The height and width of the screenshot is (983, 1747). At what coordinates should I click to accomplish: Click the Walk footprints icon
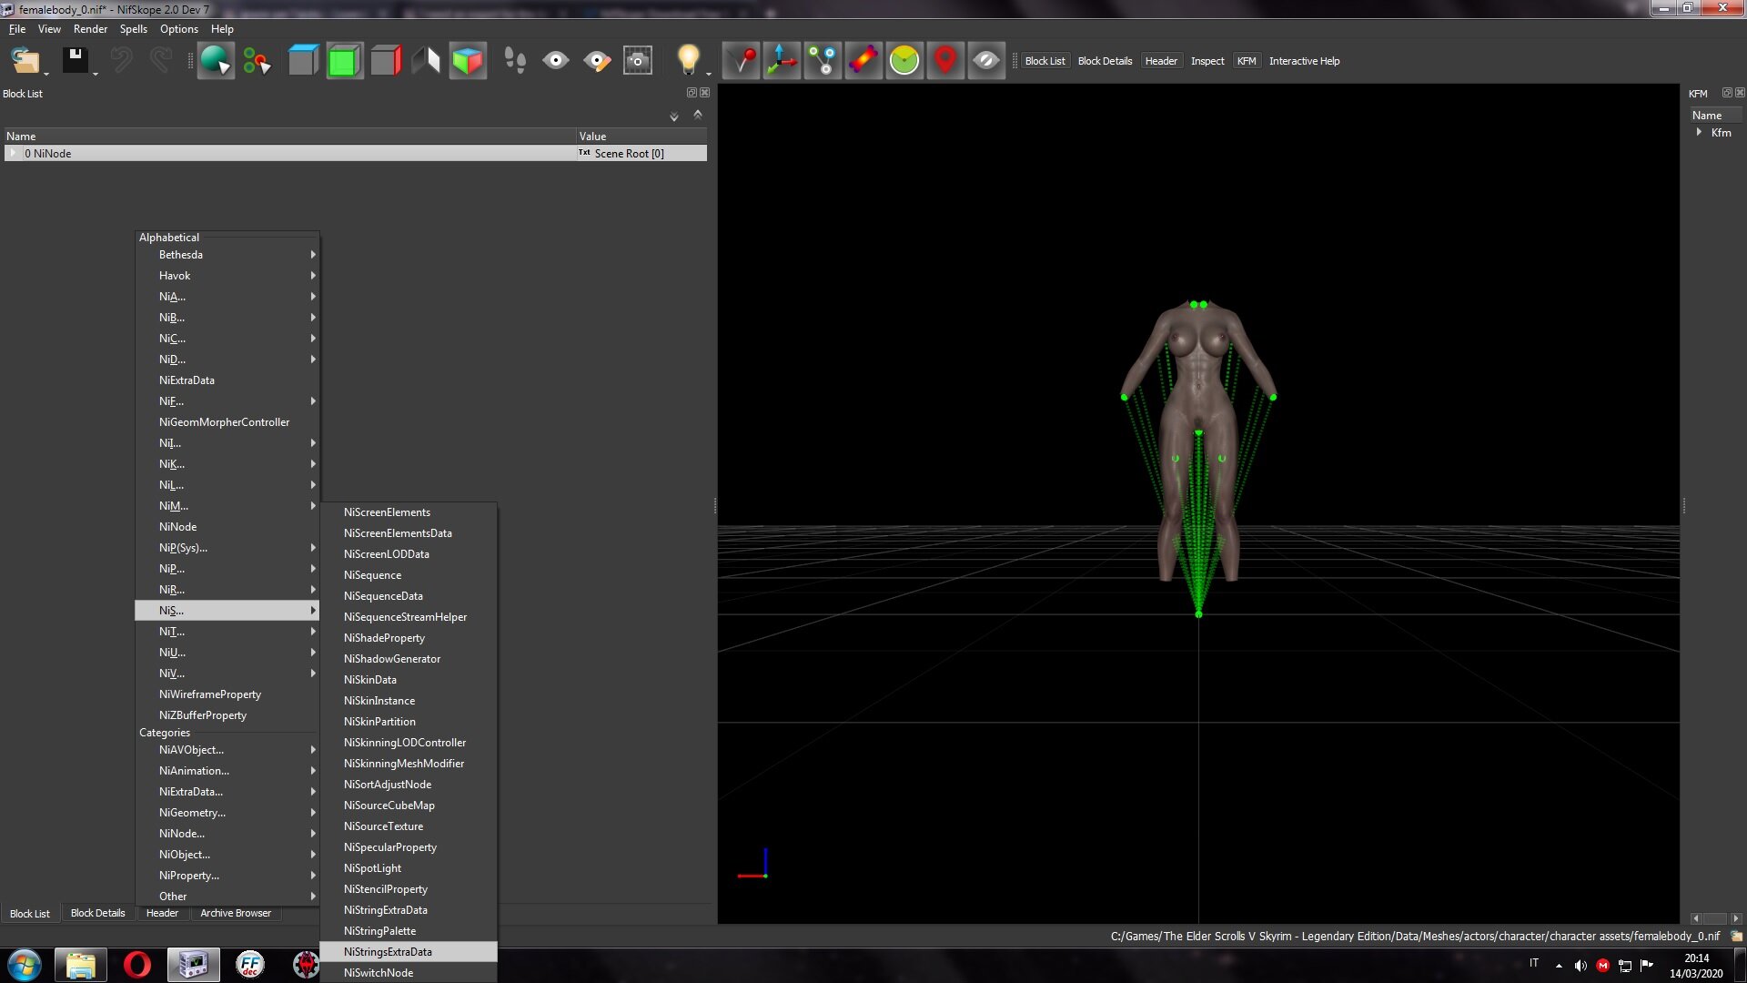(x=515, y=61)
